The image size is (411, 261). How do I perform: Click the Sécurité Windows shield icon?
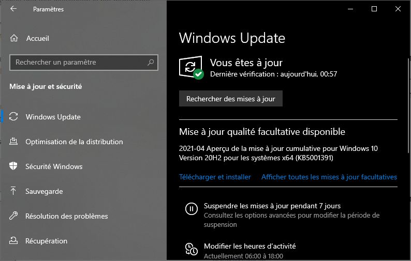(x=13, y=166)
